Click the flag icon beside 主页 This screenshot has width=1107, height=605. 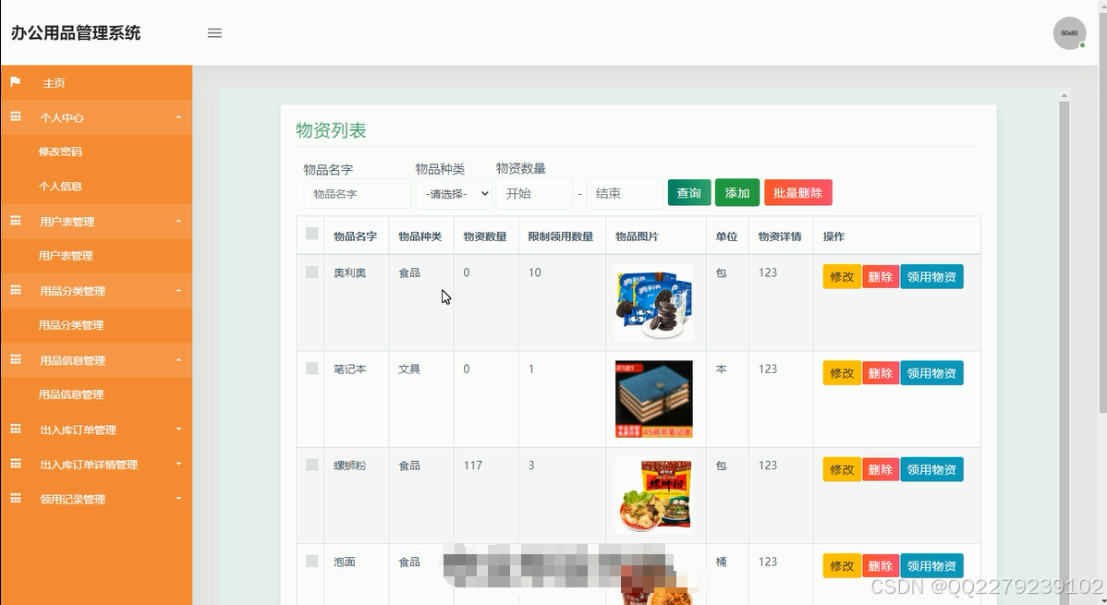pyautogui.click(x=13, y=82)
